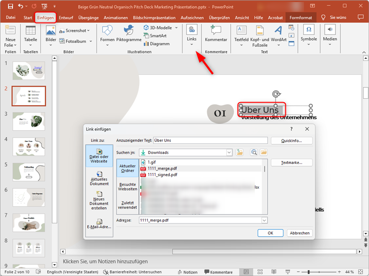Open the WordArt gallery

[278, 36]
